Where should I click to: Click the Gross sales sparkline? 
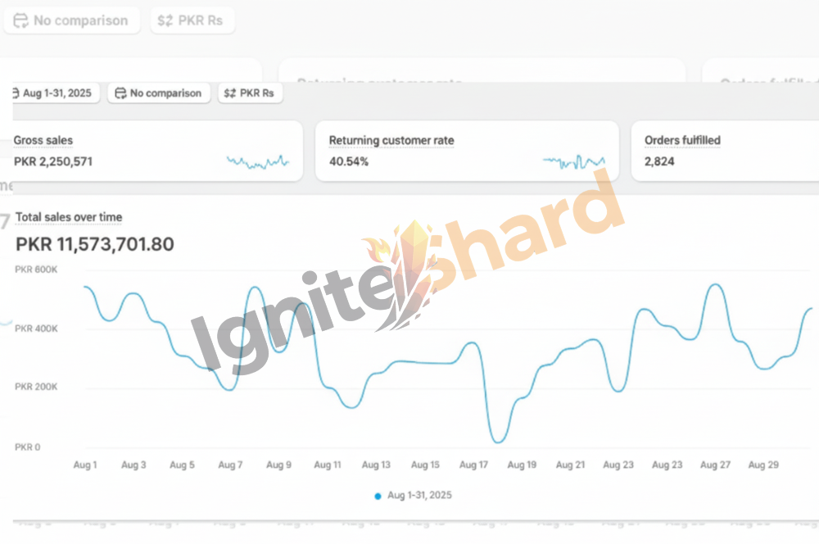pyautogui.click(x=257, y=162)
